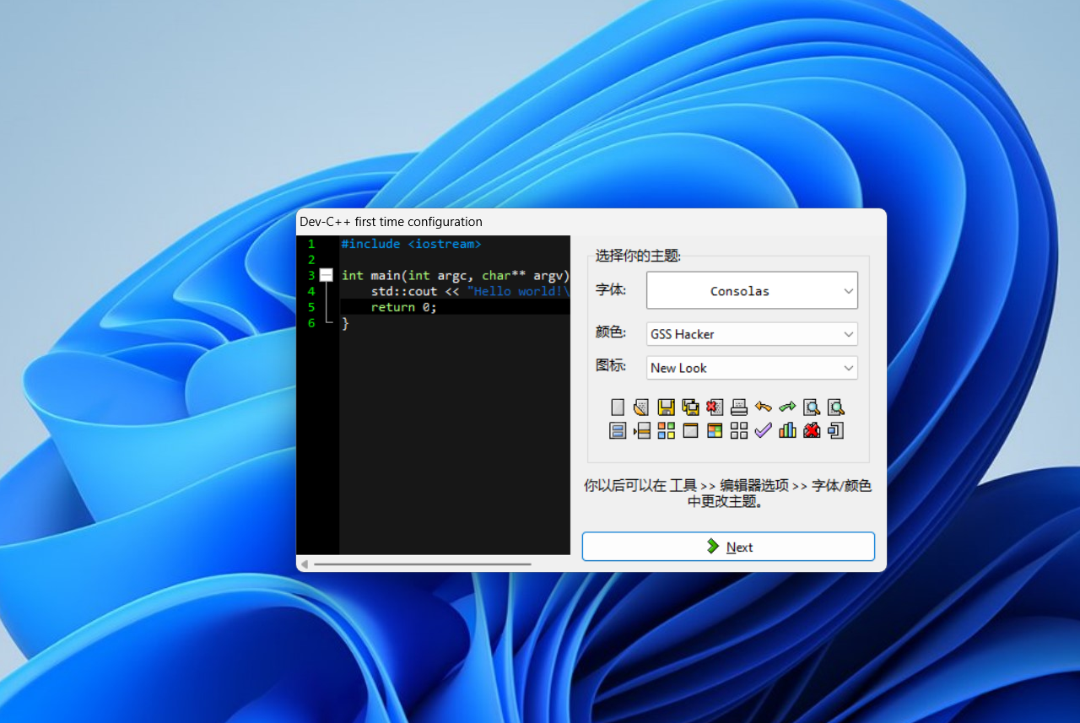The width and height of the screenshot is (1080, 723).
Task: Click line number 1 in the gutter
Action: (x=311, y=244)
